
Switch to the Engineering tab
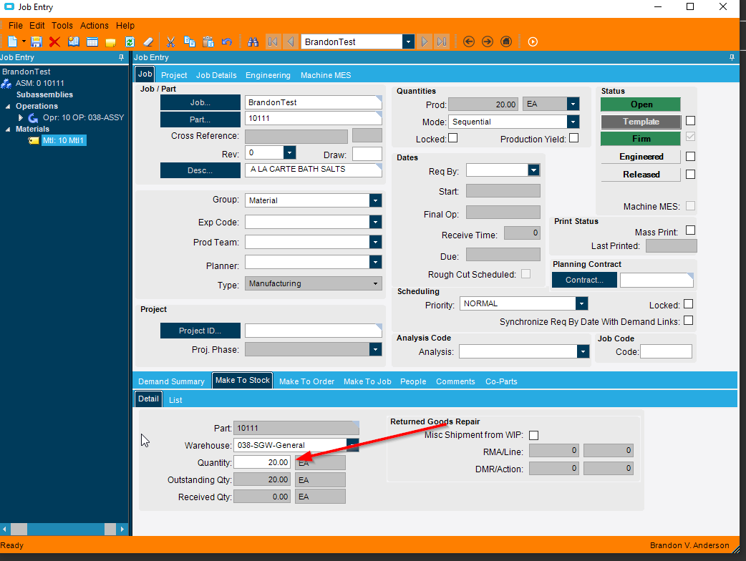point(268,75)
